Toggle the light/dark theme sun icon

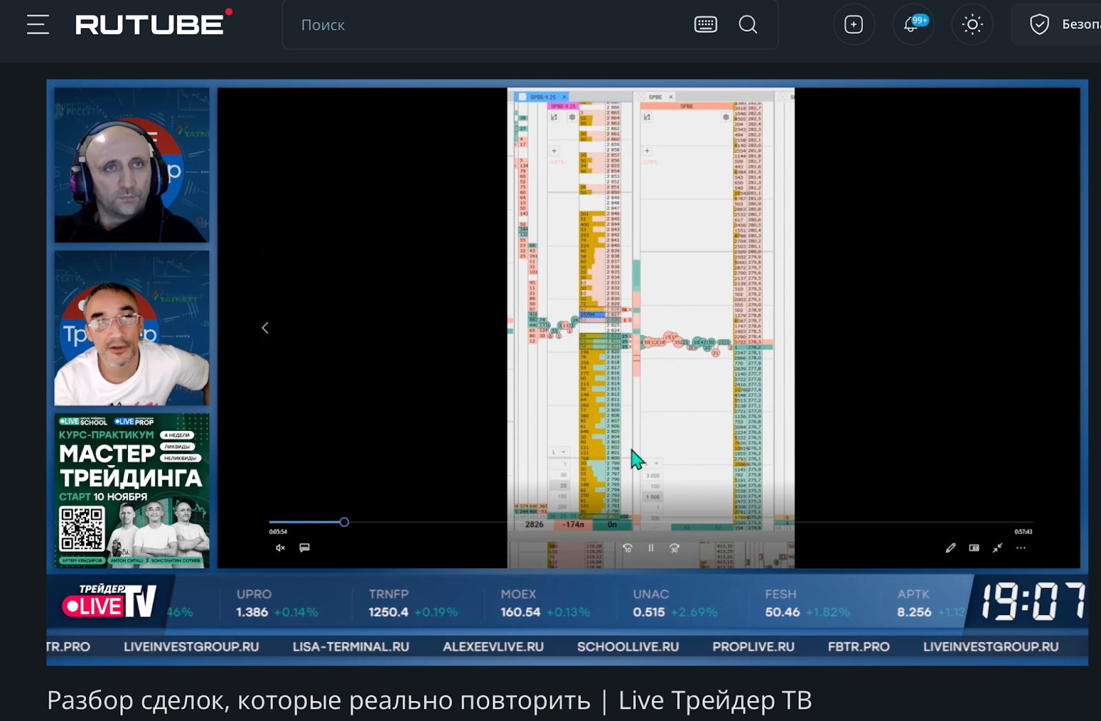pyautogui.click(x=972, y=25)
